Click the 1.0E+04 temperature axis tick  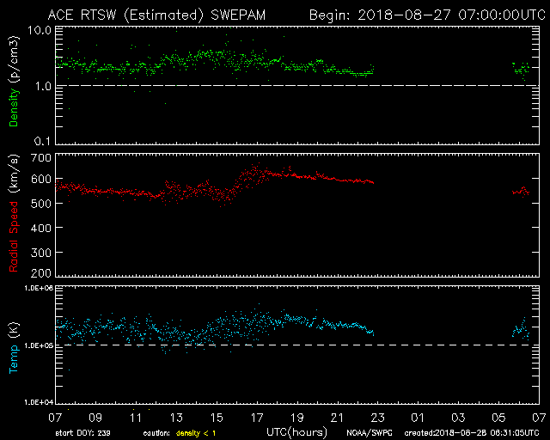pos(35,401)
